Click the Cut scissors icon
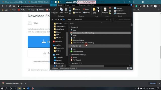Viewport: 161px width, 90px height. click(70, 8)
